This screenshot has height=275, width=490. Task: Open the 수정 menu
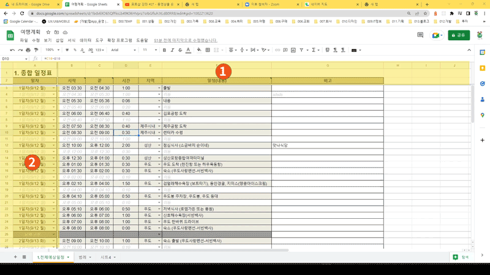coord(36,40)
